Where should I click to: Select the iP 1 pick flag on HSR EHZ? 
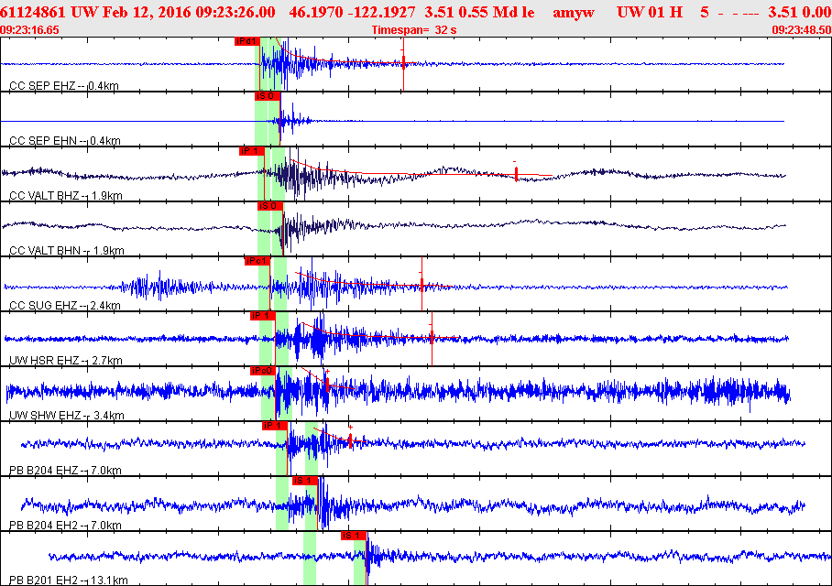pos(263,316)
